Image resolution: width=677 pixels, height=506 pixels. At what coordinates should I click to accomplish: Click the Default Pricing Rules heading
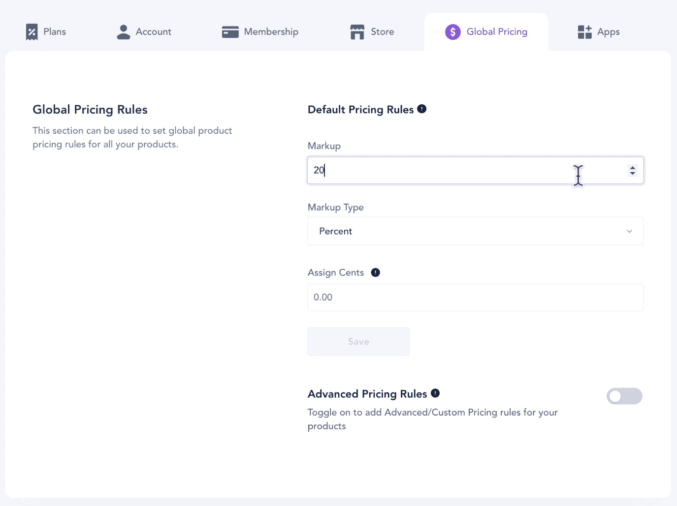(x=361, y=110)
